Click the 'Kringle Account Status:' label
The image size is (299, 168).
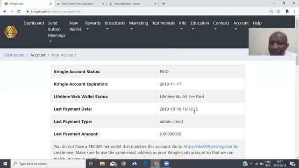tap(77, 71)
